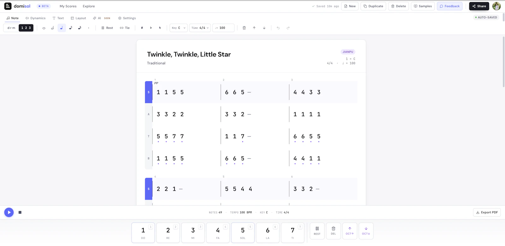Enter note 2 RE key
The height and width of the screenshot is (246, 505).
tap(168, 233)
